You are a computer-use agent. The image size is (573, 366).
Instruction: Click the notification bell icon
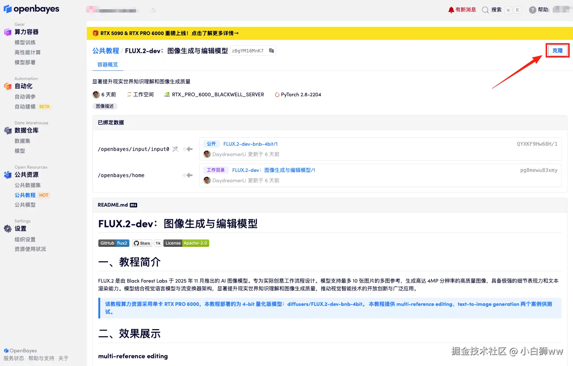tap(451, 10)
